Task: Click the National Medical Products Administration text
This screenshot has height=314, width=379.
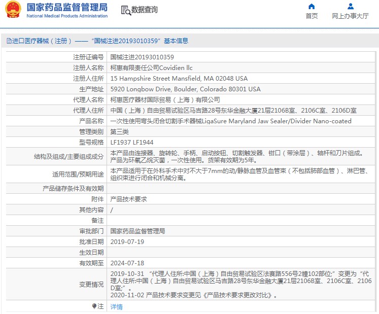Action: [x=67, y=16]
